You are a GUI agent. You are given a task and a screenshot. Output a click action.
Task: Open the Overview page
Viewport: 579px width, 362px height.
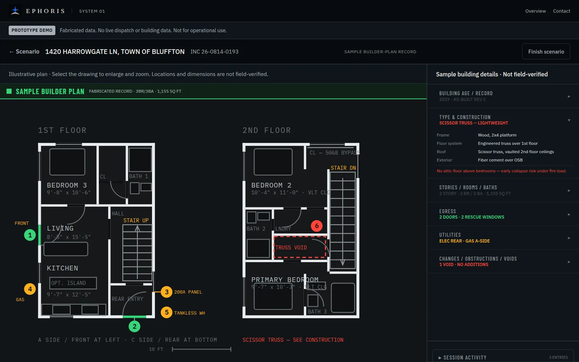click(x=536, y=11)
